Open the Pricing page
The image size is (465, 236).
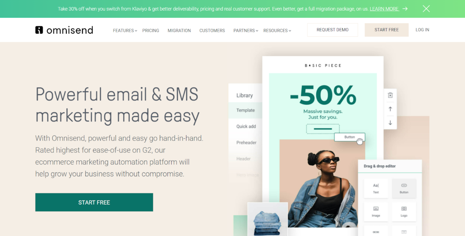[151, 31]
